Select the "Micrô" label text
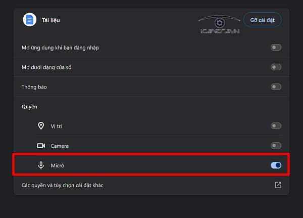 coord(58,165)
